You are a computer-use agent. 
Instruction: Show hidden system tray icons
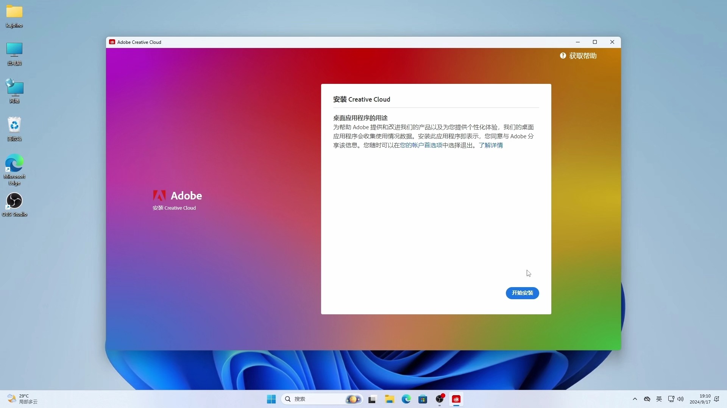coord(635,399)
